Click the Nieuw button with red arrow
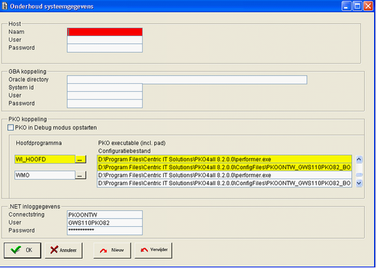 113,250
